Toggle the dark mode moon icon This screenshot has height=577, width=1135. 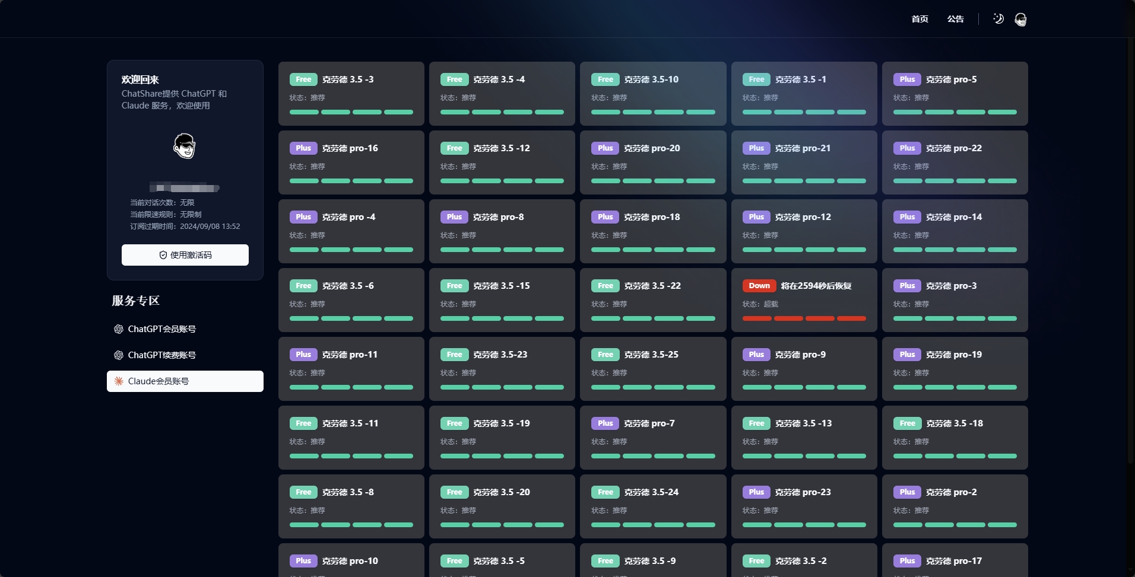pyautogui.click(x=998, y=19)
